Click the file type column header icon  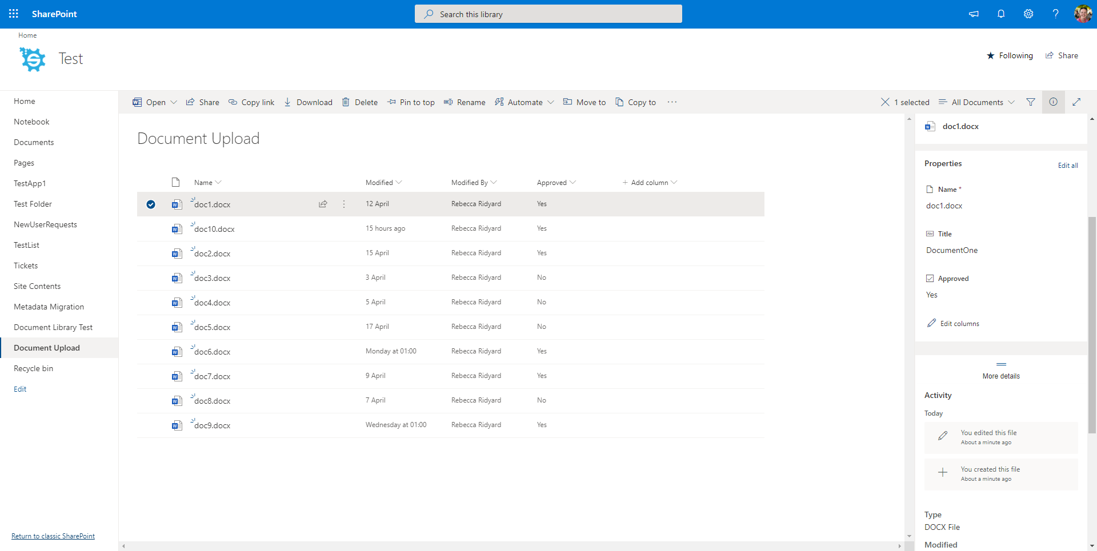click(176, 182)
